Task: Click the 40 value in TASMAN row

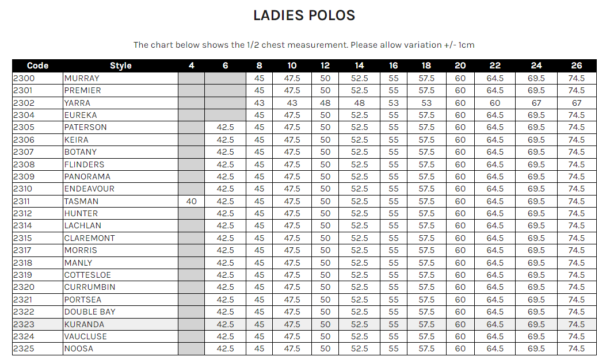Action: 191,201
